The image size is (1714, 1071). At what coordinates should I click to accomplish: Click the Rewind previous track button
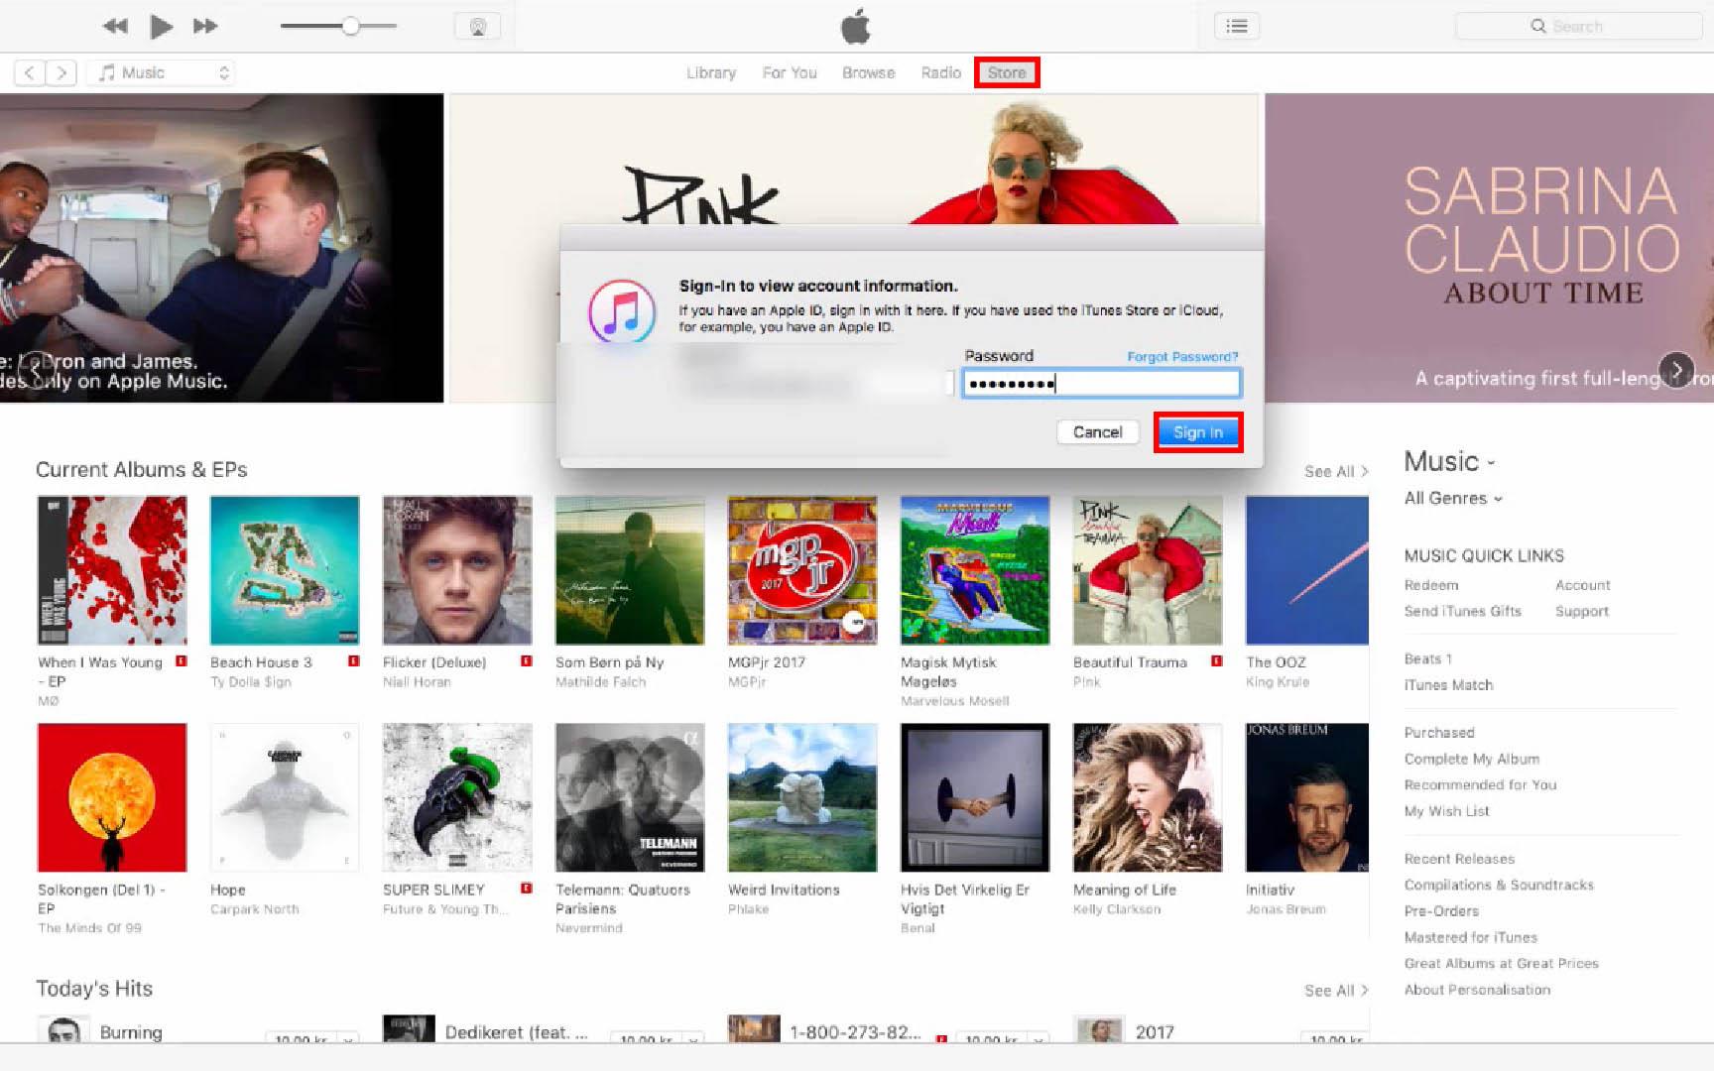pyautogui.click(x=115, y=27)
